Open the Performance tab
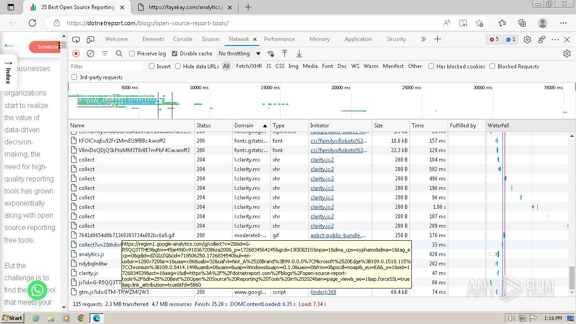 pos(279,39)
